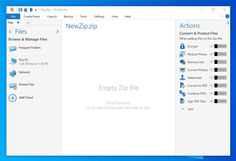Screen dimensions: 236x161
Task: Click the WinZip application logo icon
Action: tap(12, 10)
